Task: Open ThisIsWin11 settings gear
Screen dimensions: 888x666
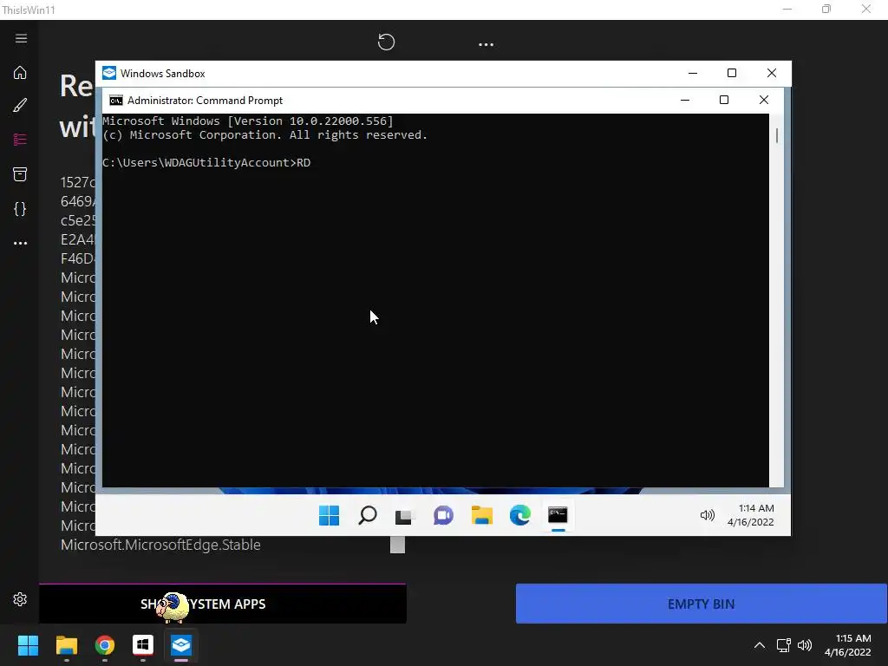Action: 20,599
